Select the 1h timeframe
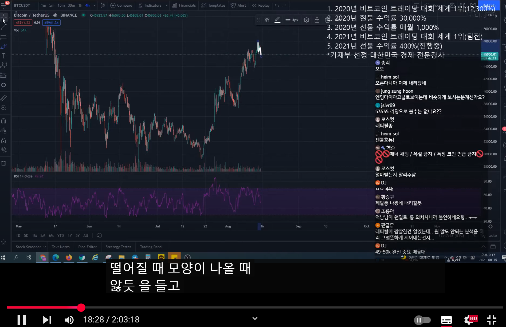Screen dimensions: 506x327 [x=80, y=5]
